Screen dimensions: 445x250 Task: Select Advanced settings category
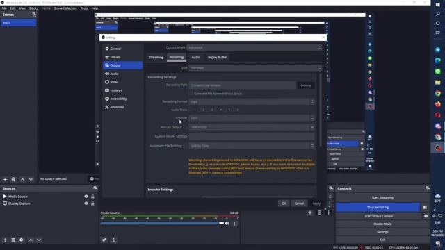(123, 107)
